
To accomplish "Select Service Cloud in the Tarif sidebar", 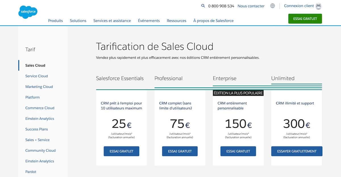I will coord(37,76).
